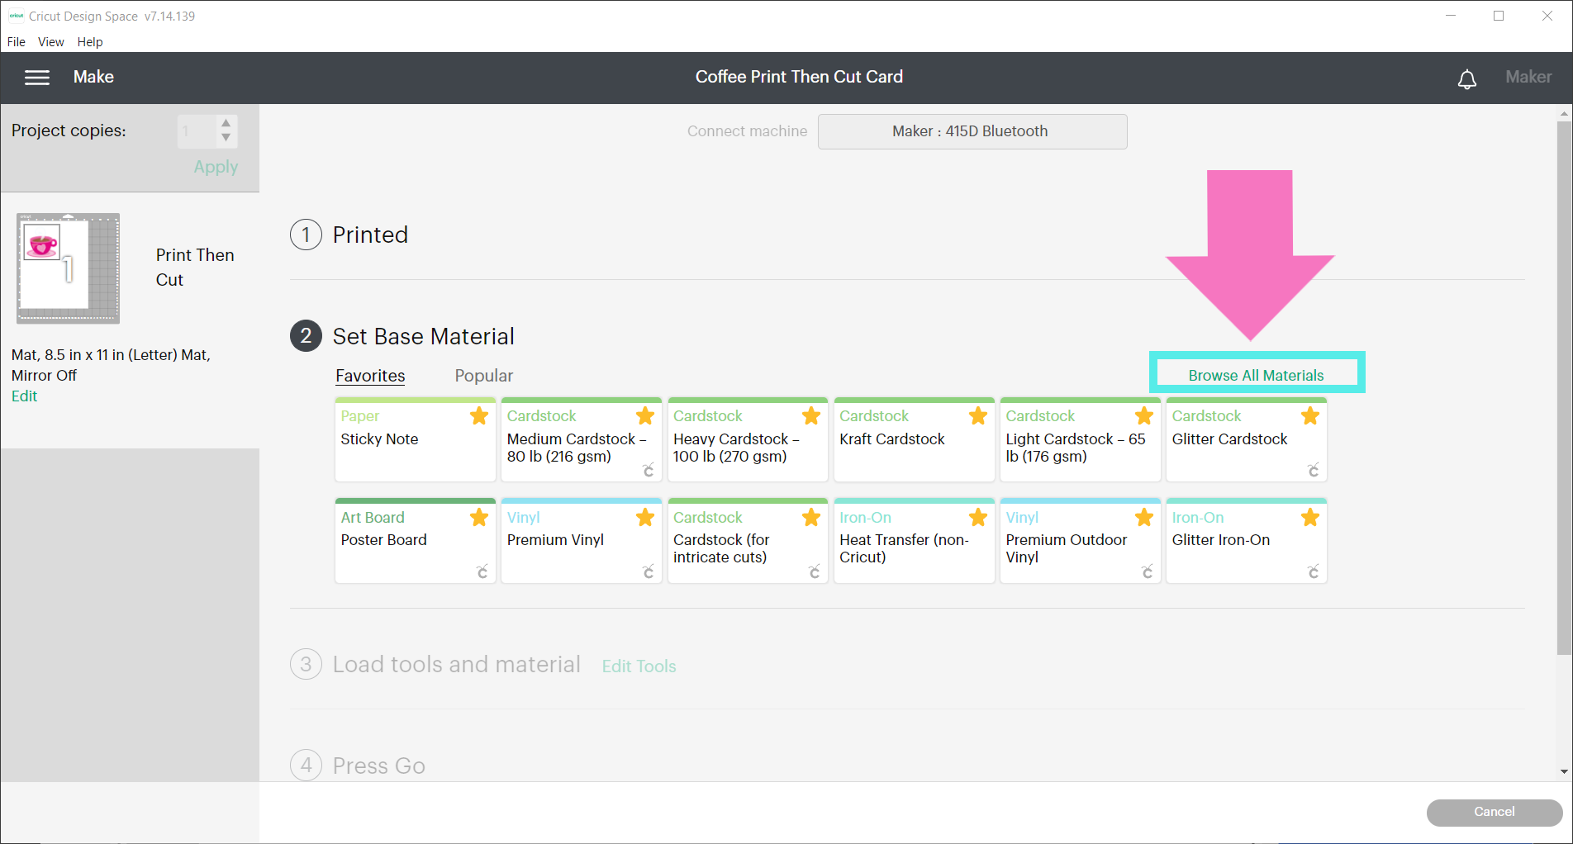Click Cricut logo icon on Poster Board tile
This screenshot has width=1573, height=844.
pos(482,571)
